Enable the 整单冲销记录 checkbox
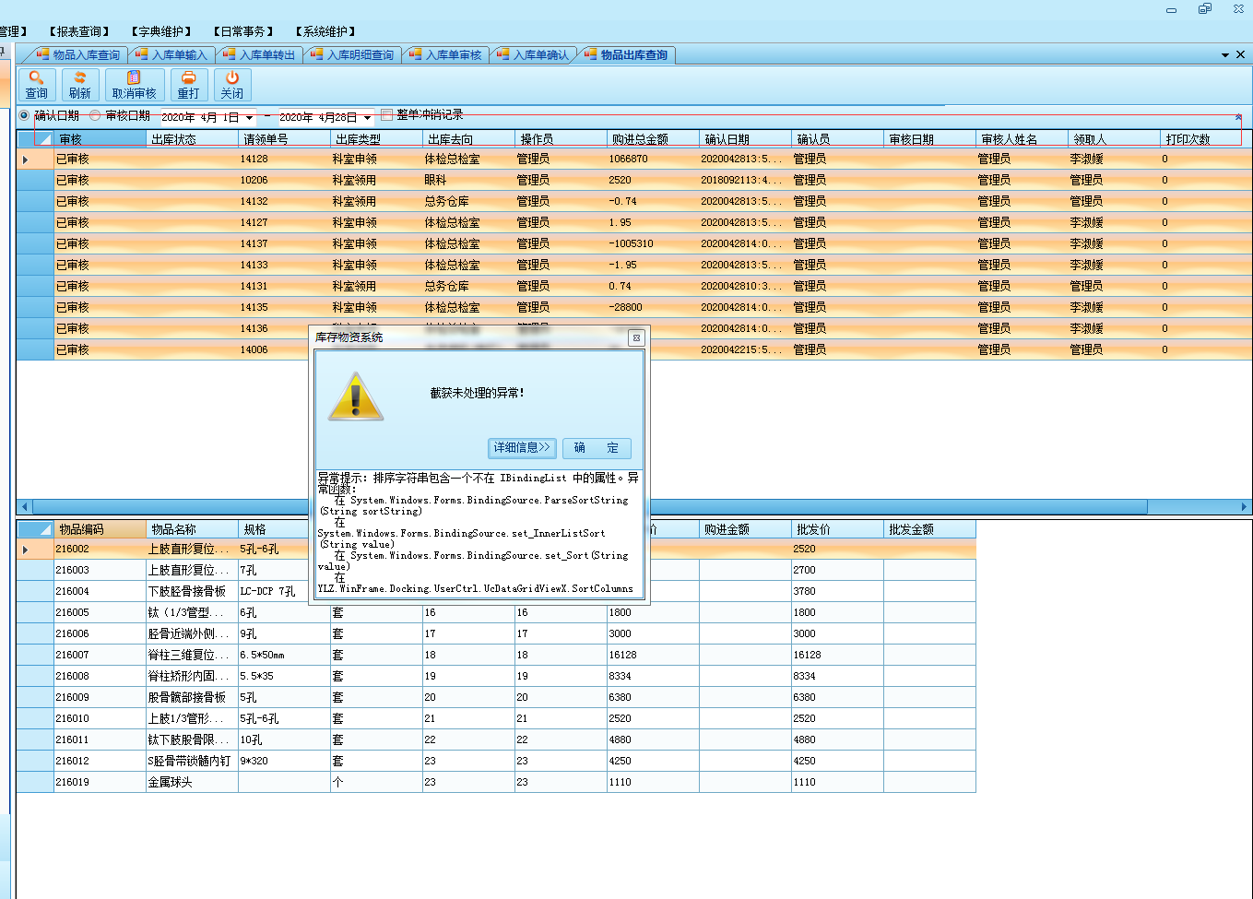 [387, 115]
